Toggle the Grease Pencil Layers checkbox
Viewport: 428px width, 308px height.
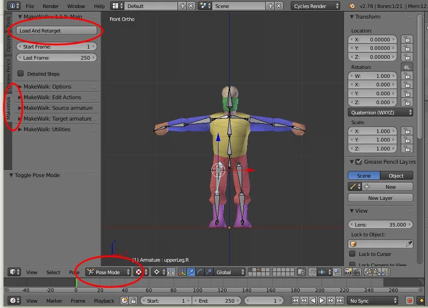click(358, 162)
